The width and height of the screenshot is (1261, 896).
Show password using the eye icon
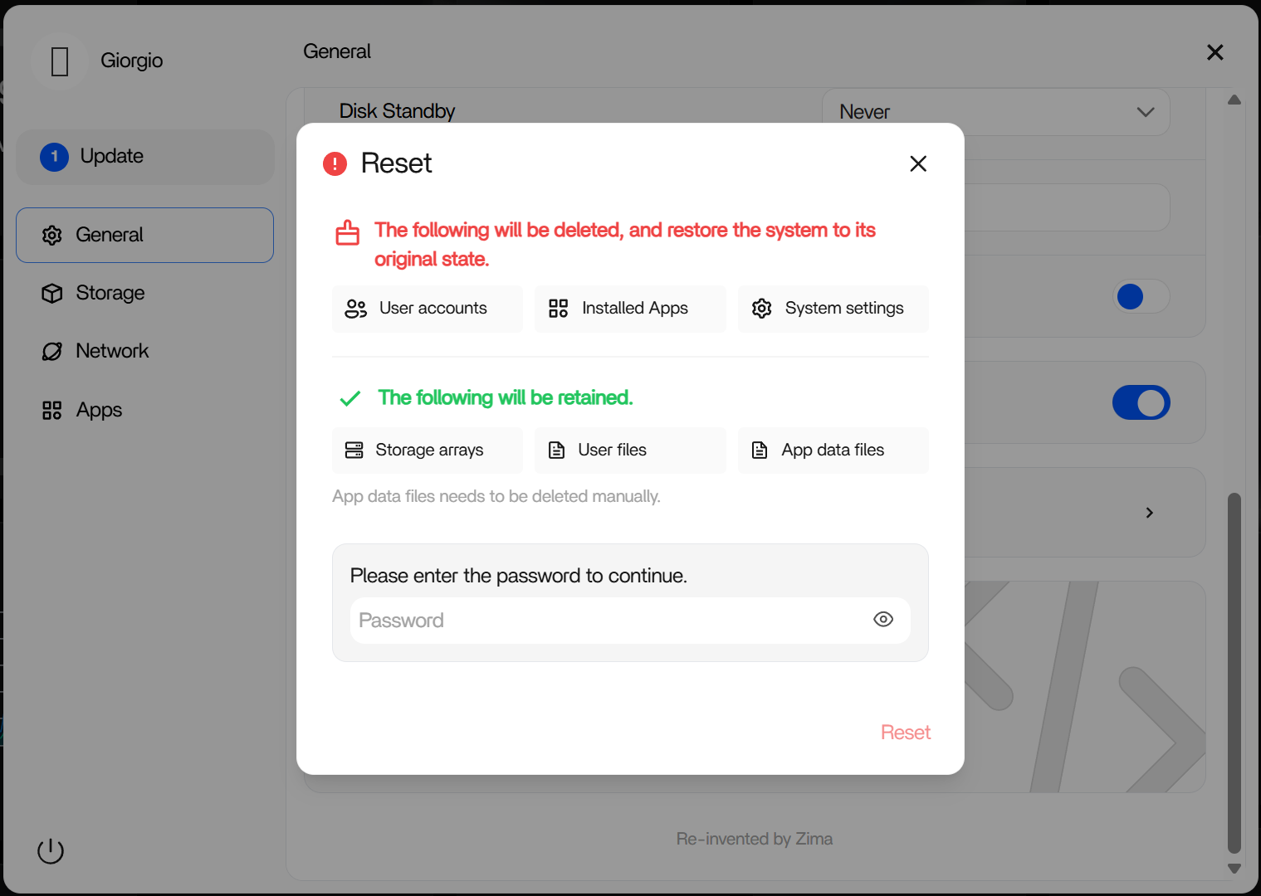coord(883,620)
